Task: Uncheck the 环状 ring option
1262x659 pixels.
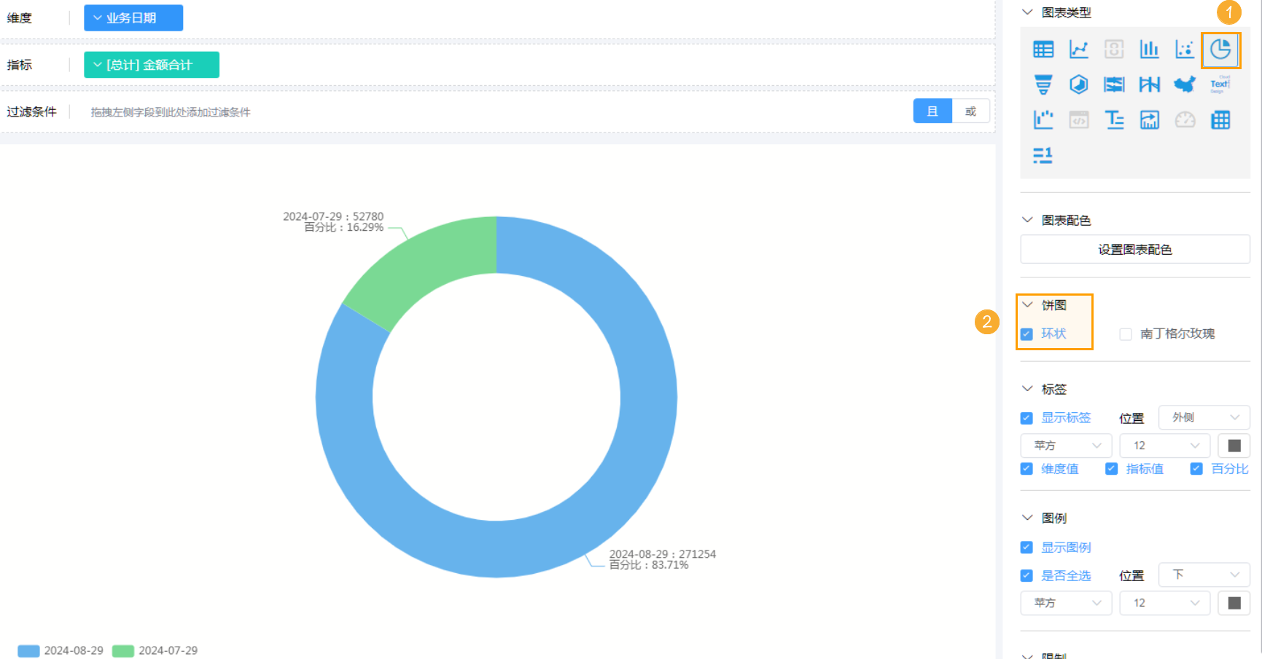Action: [x=1027, y=334]
